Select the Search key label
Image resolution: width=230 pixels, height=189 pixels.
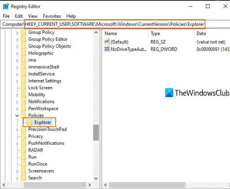pyautogui.click(x=35, y=178)
